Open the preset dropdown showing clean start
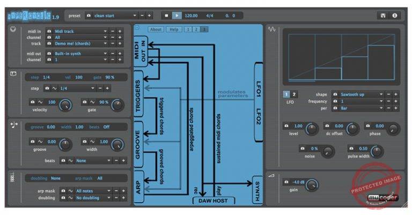Viewport: 412px width, 215px height. (114, 16)
